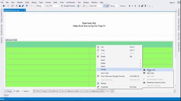Click the table.auto-style3 tag label
This screenshot has width=181, height=101.
(x=11, y=40)
